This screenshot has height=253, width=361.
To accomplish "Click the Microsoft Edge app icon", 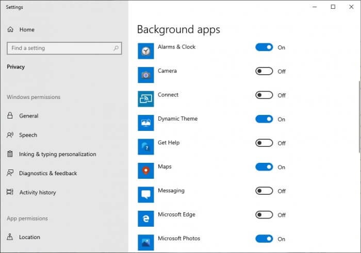I will click(x=146, y=218).
